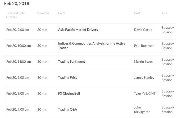
Task: Select host name David Cottle
Action: [143, 30]
